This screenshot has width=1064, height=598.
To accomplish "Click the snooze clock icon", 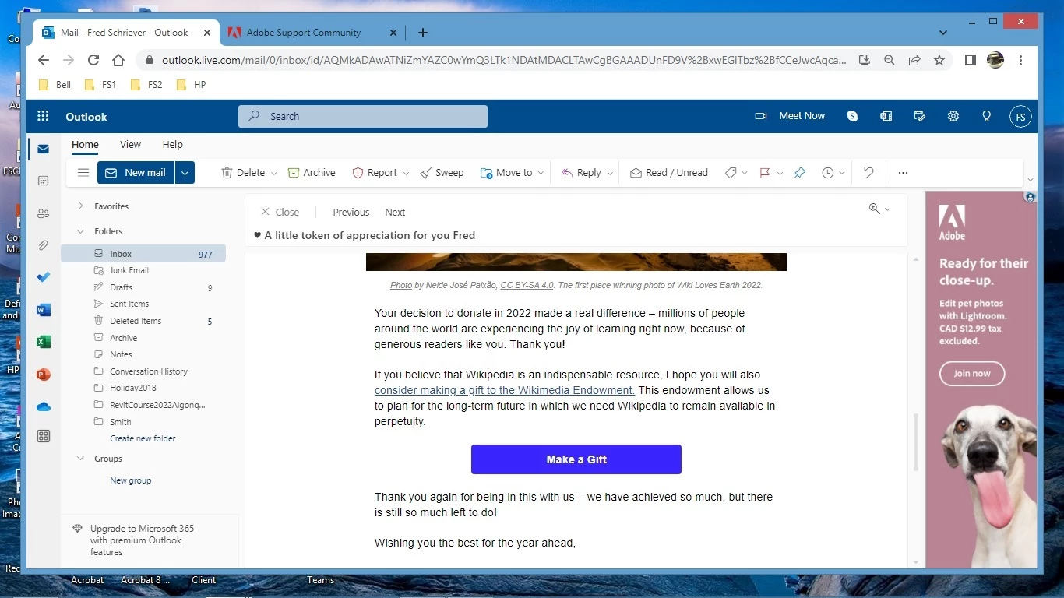I will click(827, 173).
